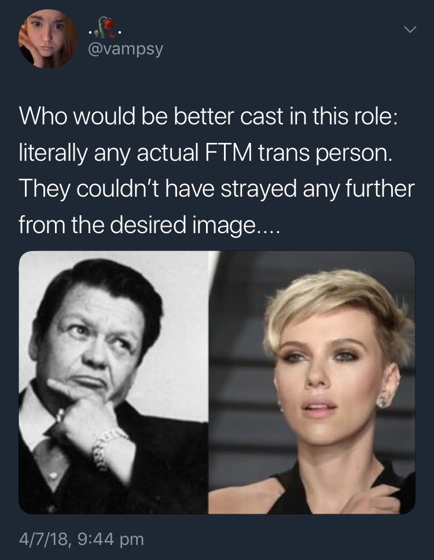The width and height of the screenshot is (434, 560).
Task: Open the author's round profile avatar
Action: pyautogui.click(x=49, y=39)
